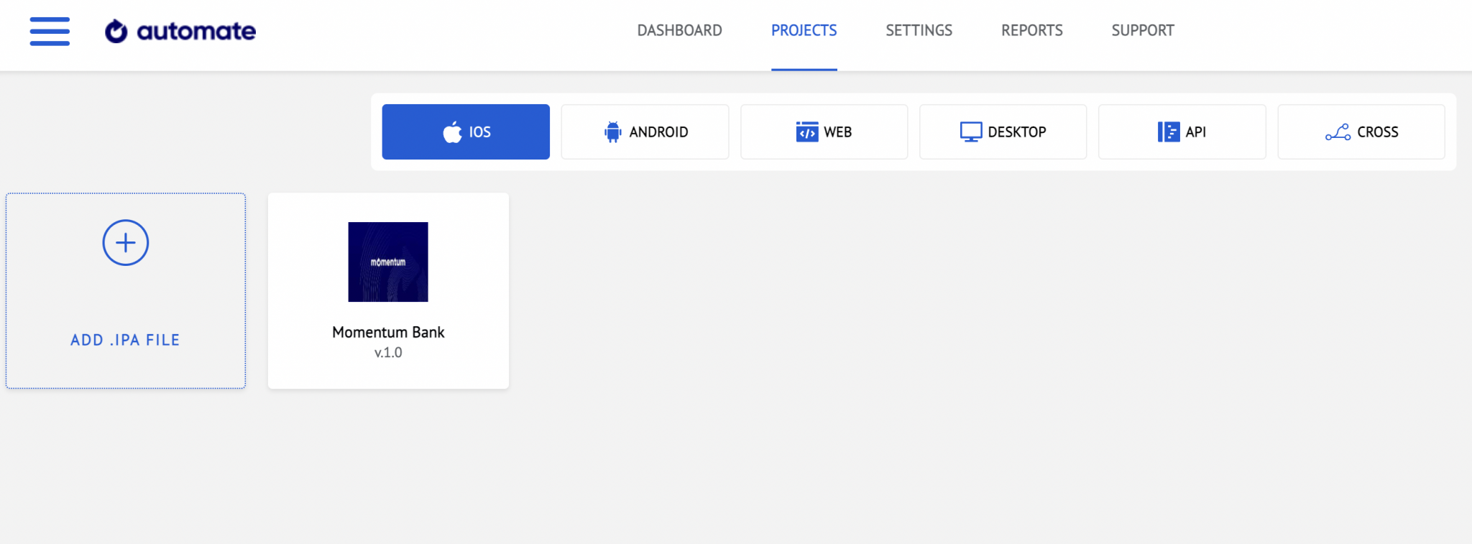
Task: Click the automate logo
Action: tap(180, 31)
